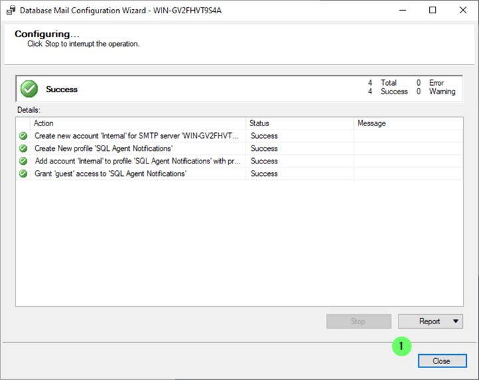Viewport: 479px width, 380px height.
Task: Click the '0 Warning' summary count
Action: point(436,92)
